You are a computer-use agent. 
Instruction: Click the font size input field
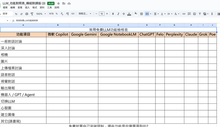[x=102, y=14]
